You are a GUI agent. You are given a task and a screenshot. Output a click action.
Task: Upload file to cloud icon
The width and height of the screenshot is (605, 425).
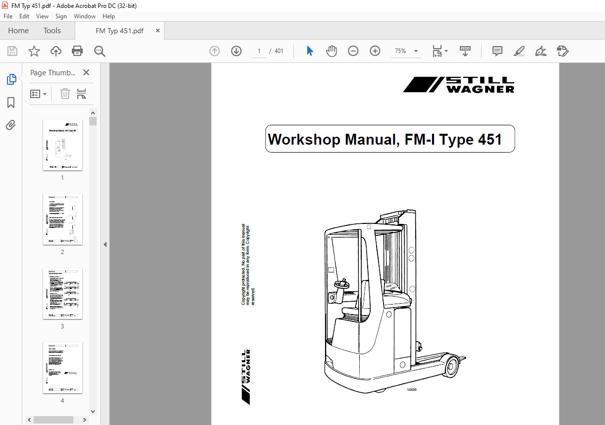[56, 51]
